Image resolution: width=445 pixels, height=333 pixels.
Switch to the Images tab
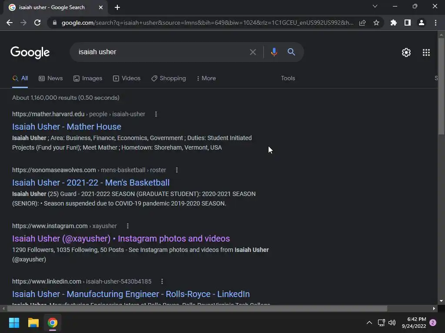[88, 78]
